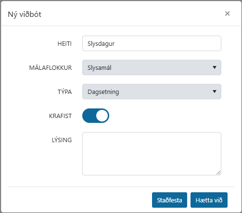Click the white knob of KRAFIST switch
Image resolution: width=242 pixels, height=213 pixels.
click(x=102, y=116)
